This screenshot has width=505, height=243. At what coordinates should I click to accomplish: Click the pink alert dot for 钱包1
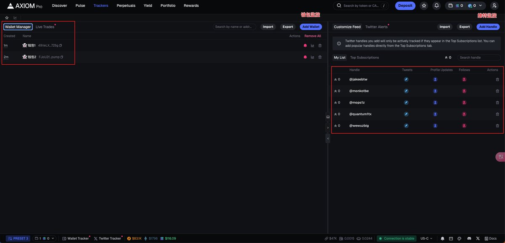pyautogui.click(x=305, y=45)
